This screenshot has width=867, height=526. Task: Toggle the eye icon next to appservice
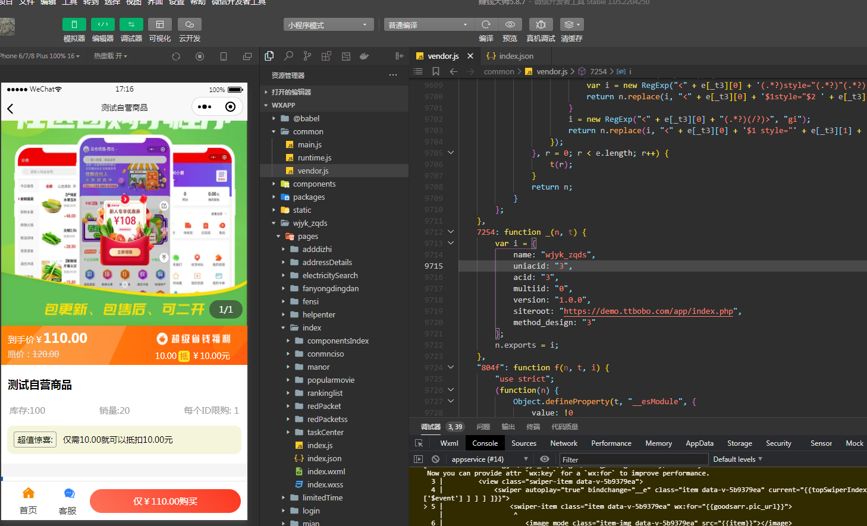point(545,459)
